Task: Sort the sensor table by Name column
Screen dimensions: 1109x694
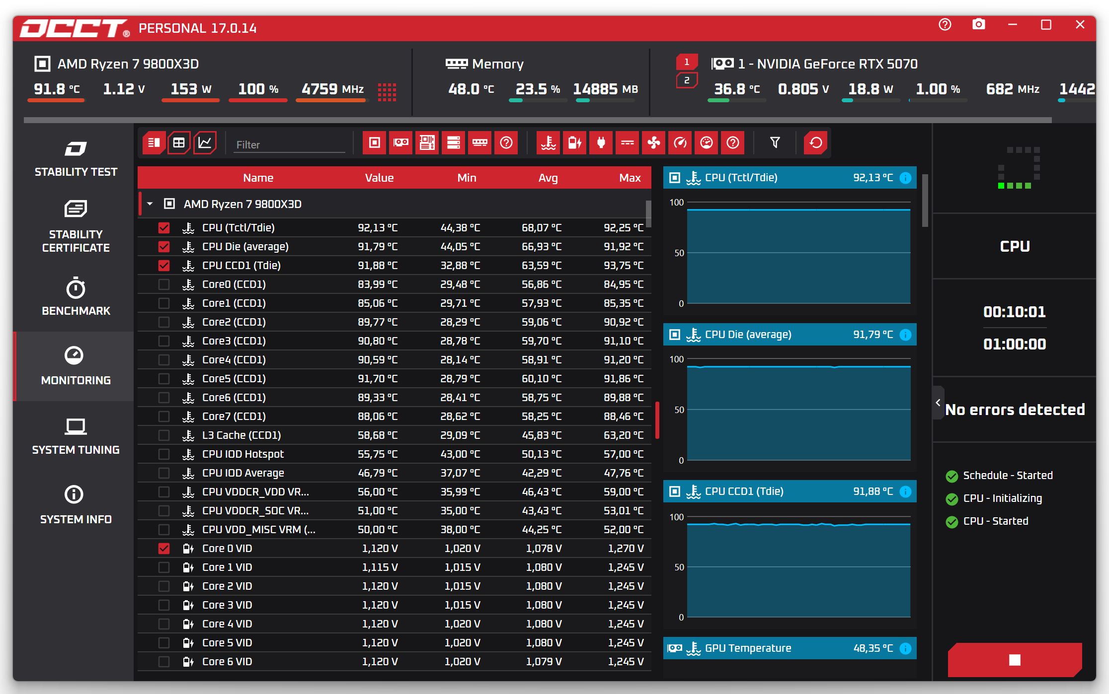Action: pos(258,178)
